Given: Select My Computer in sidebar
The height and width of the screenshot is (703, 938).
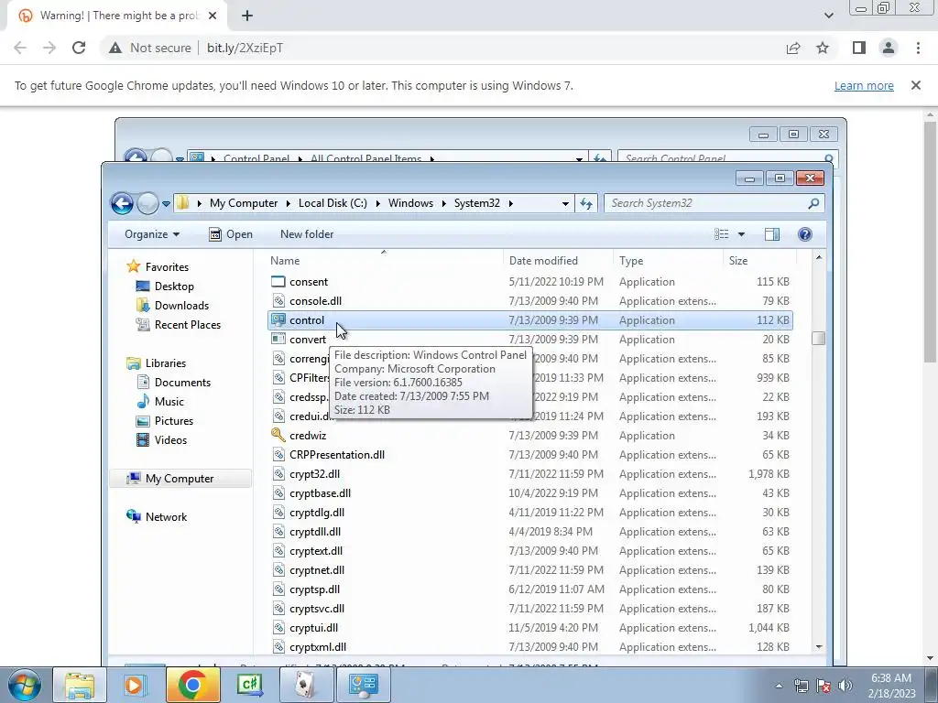Looking at the screenshot, I should [180, 478].
